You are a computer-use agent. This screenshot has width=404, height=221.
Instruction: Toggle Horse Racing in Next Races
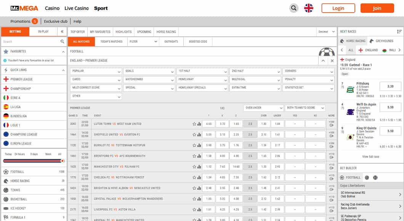point(353,41)
